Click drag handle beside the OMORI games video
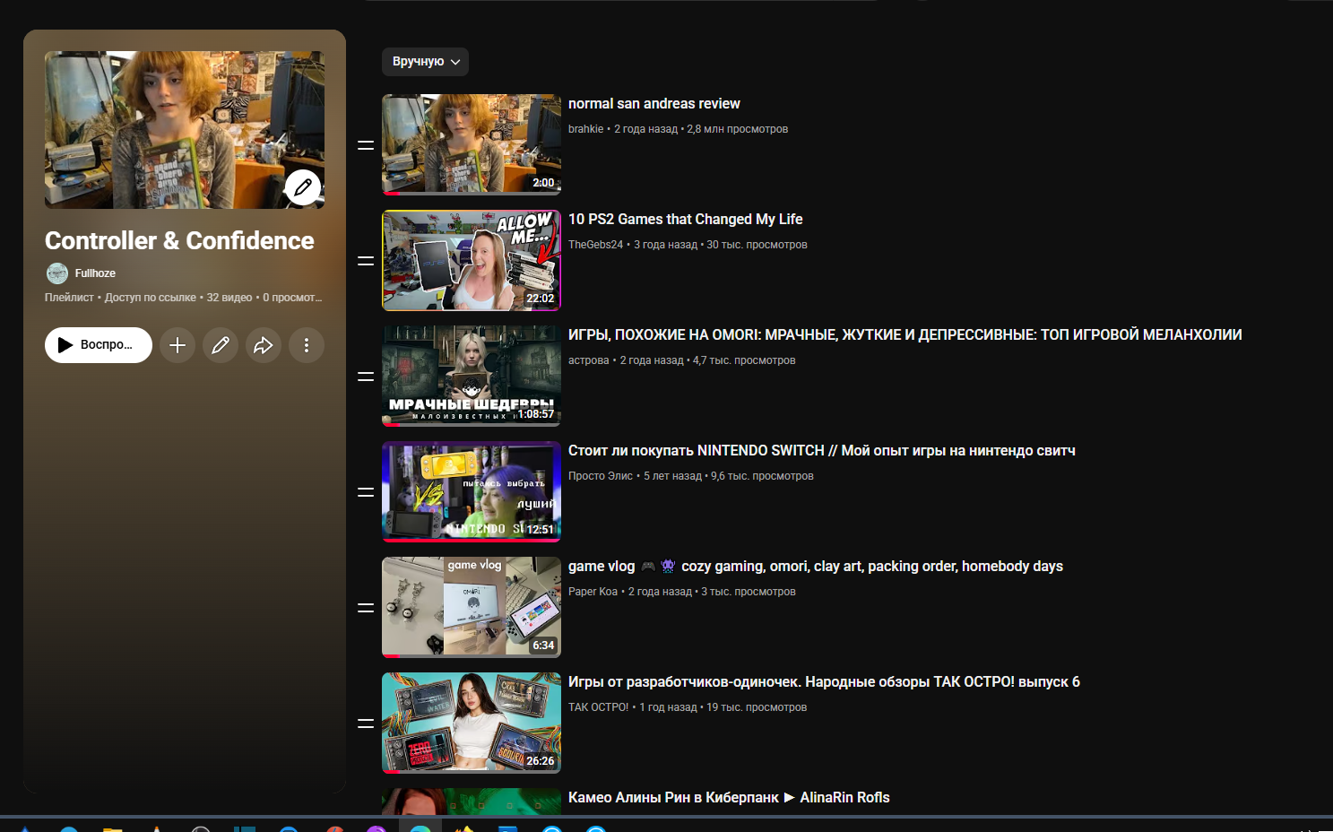1333x832 pixels. pyautogui.click(x=366, y=377)
